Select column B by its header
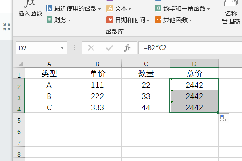242x161 pixels. tap(97, 64)
